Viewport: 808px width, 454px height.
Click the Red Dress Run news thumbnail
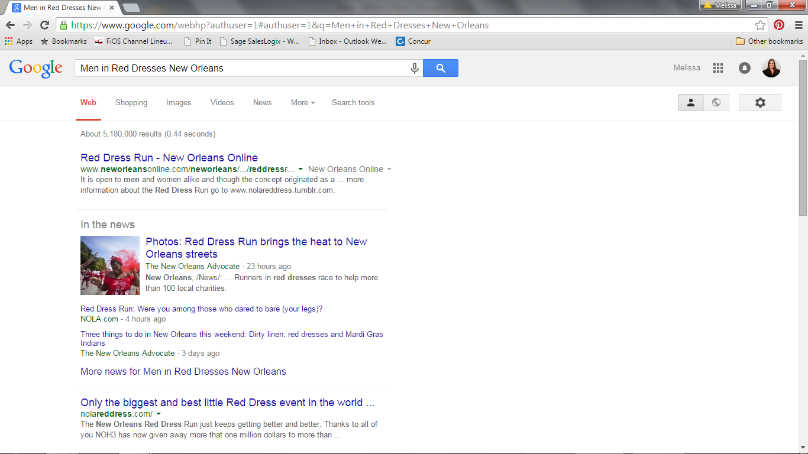click(x=110, y=265)
